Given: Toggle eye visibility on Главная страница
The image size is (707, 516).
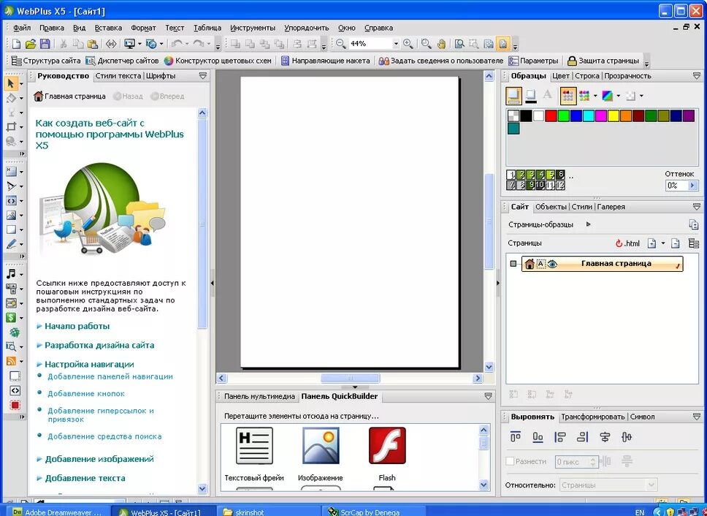Looking at the screenshot, I should [x=552, y=265].
